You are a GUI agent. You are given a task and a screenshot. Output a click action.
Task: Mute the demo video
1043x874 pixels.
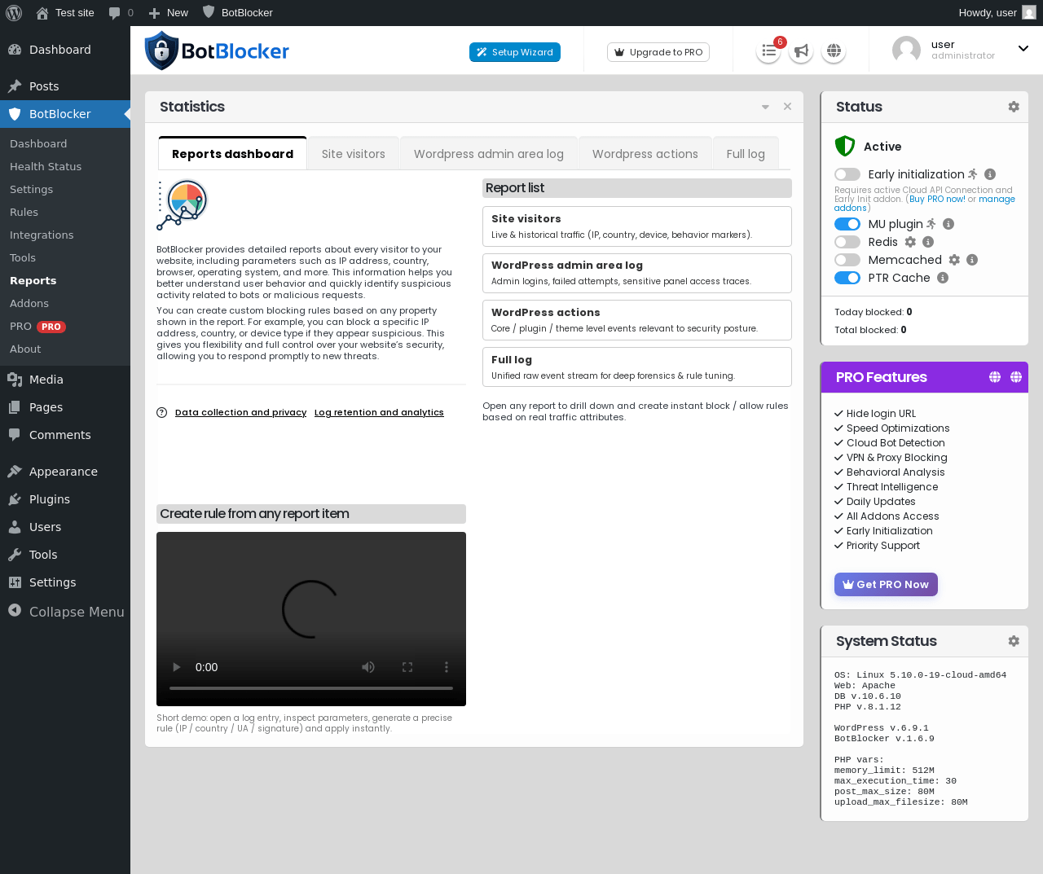coord(368,667)
